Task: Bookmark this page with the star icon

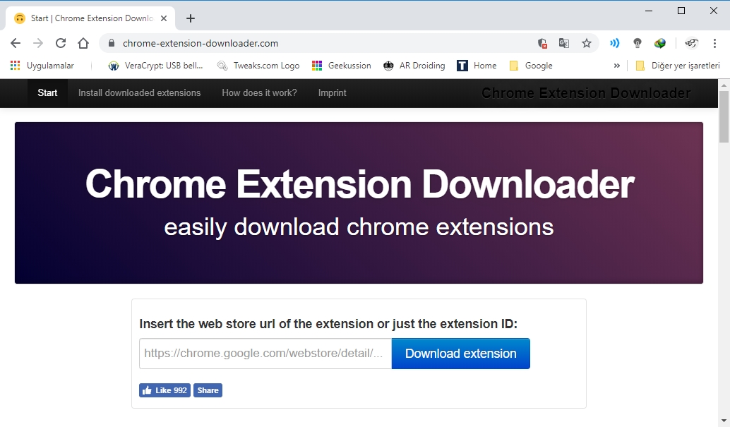Action: (x=587, y=43)
